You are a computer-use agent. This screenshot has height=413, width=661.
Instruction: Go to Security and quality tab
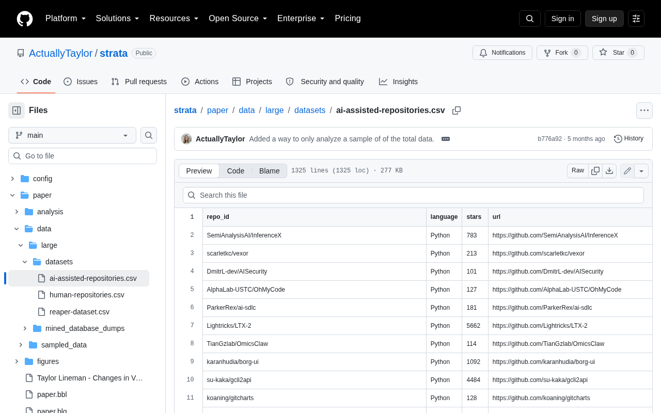325,82
